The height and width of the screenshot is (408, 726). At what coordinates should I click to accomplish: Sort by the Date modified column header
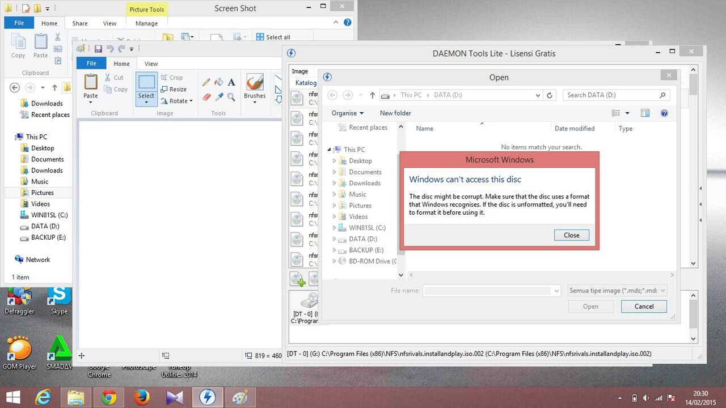click(575, 129)
